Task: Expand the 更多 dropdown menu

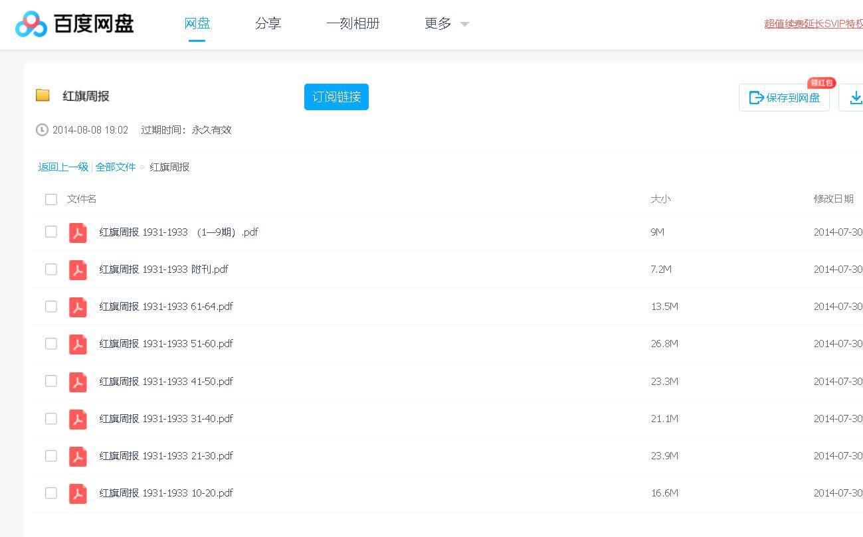Action: (x=446, y=24)
